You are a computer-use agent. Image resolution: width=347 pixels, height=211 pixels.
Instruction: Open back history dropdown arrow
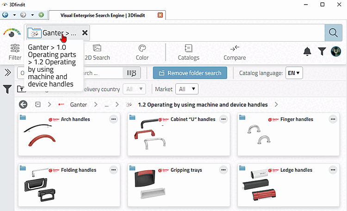(14, 15)
